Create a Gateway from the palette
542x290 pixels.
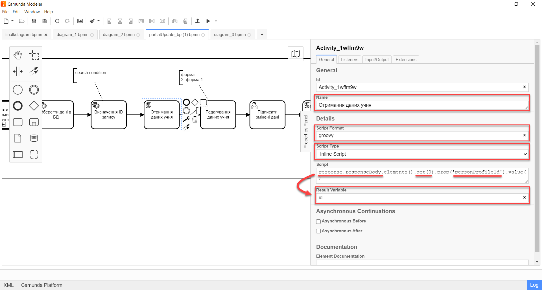[34, 106]
